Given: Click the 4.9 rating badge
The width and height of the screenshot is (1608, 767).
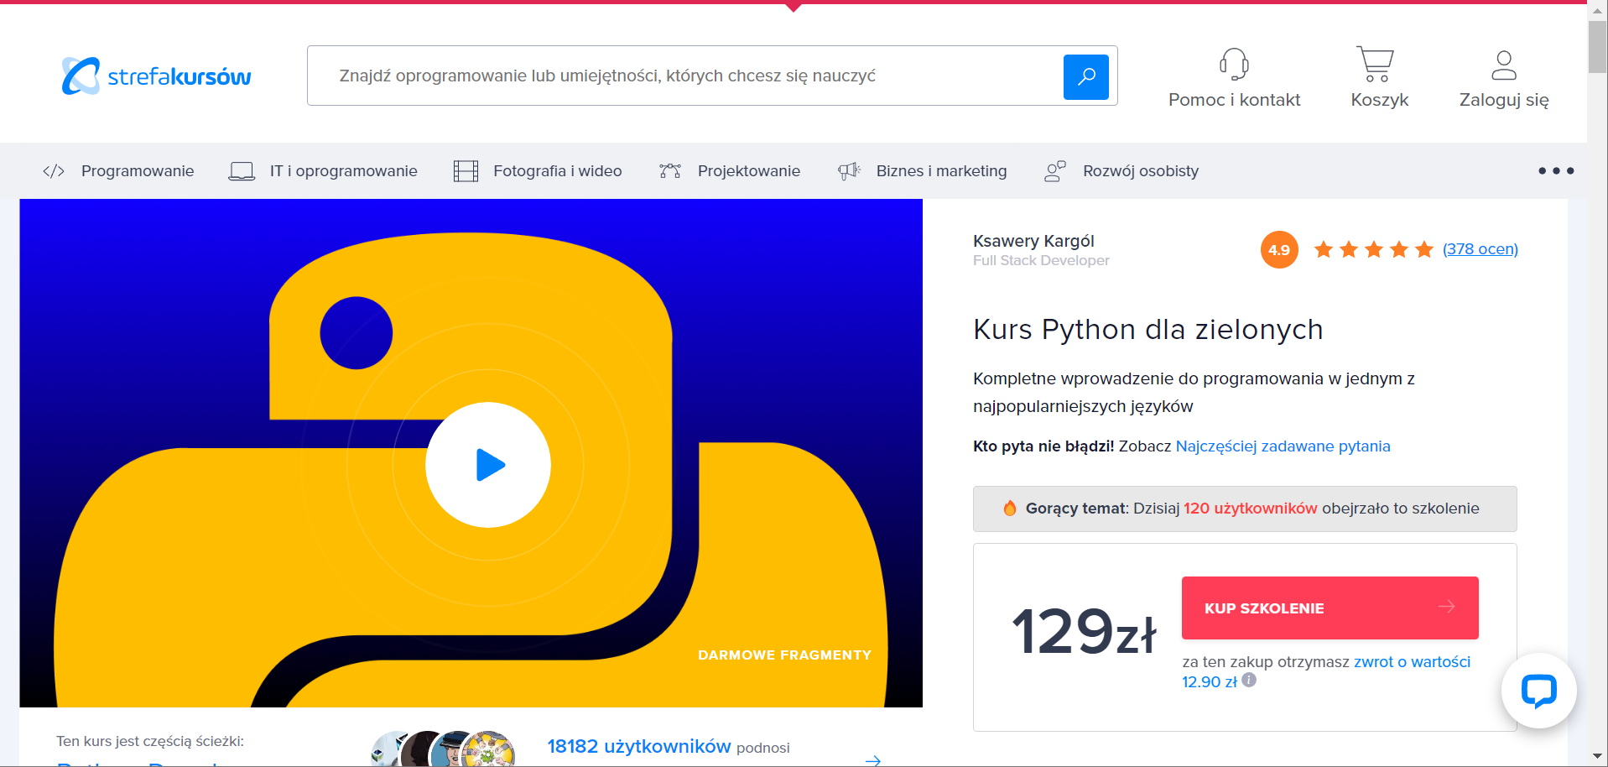Looking at the screenshot, I should (x=1279, y=250).
